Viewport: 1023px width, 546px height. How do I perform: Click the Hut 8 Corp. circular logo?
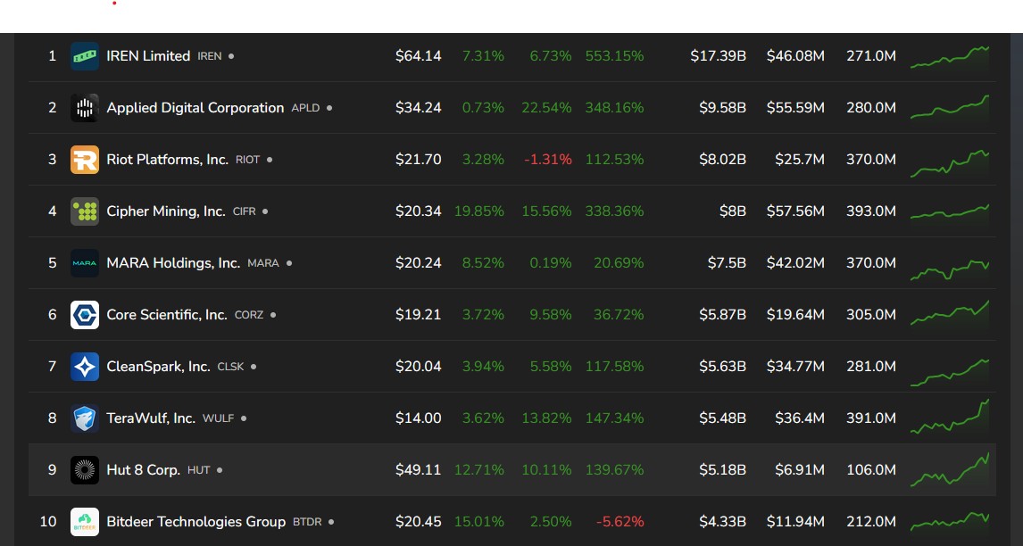click(85, 470)
